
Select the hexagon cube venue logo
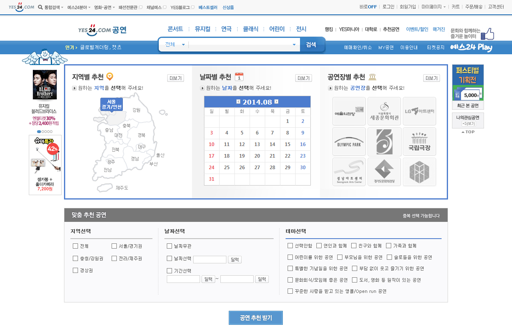419,172
